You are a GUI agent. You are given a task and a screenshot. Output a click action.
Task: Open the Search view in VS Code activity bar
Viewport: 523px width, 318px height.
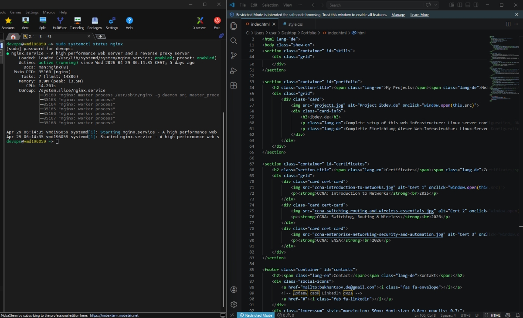(x=234, y=41)
